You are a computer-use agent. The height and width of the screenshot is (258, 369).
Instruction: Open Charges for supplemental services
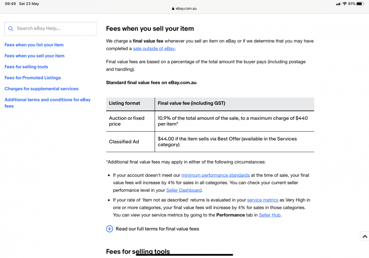pos(41,89)
